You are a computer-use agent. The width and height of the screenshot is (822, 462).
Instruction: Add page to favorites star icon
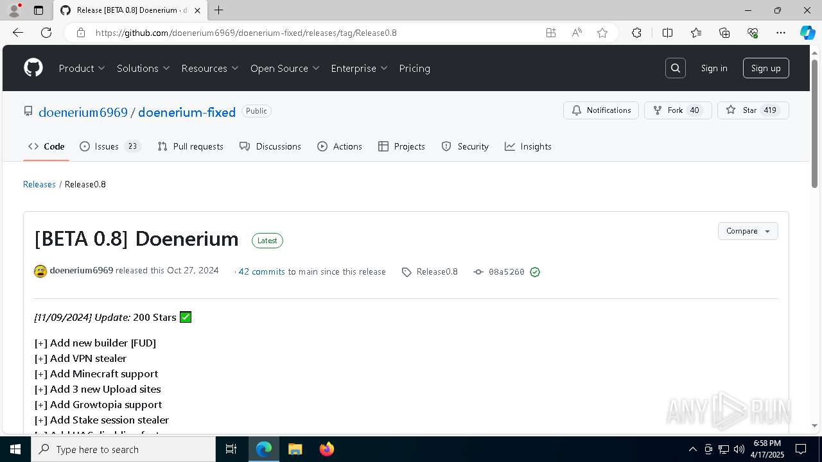tap(602, 33)
